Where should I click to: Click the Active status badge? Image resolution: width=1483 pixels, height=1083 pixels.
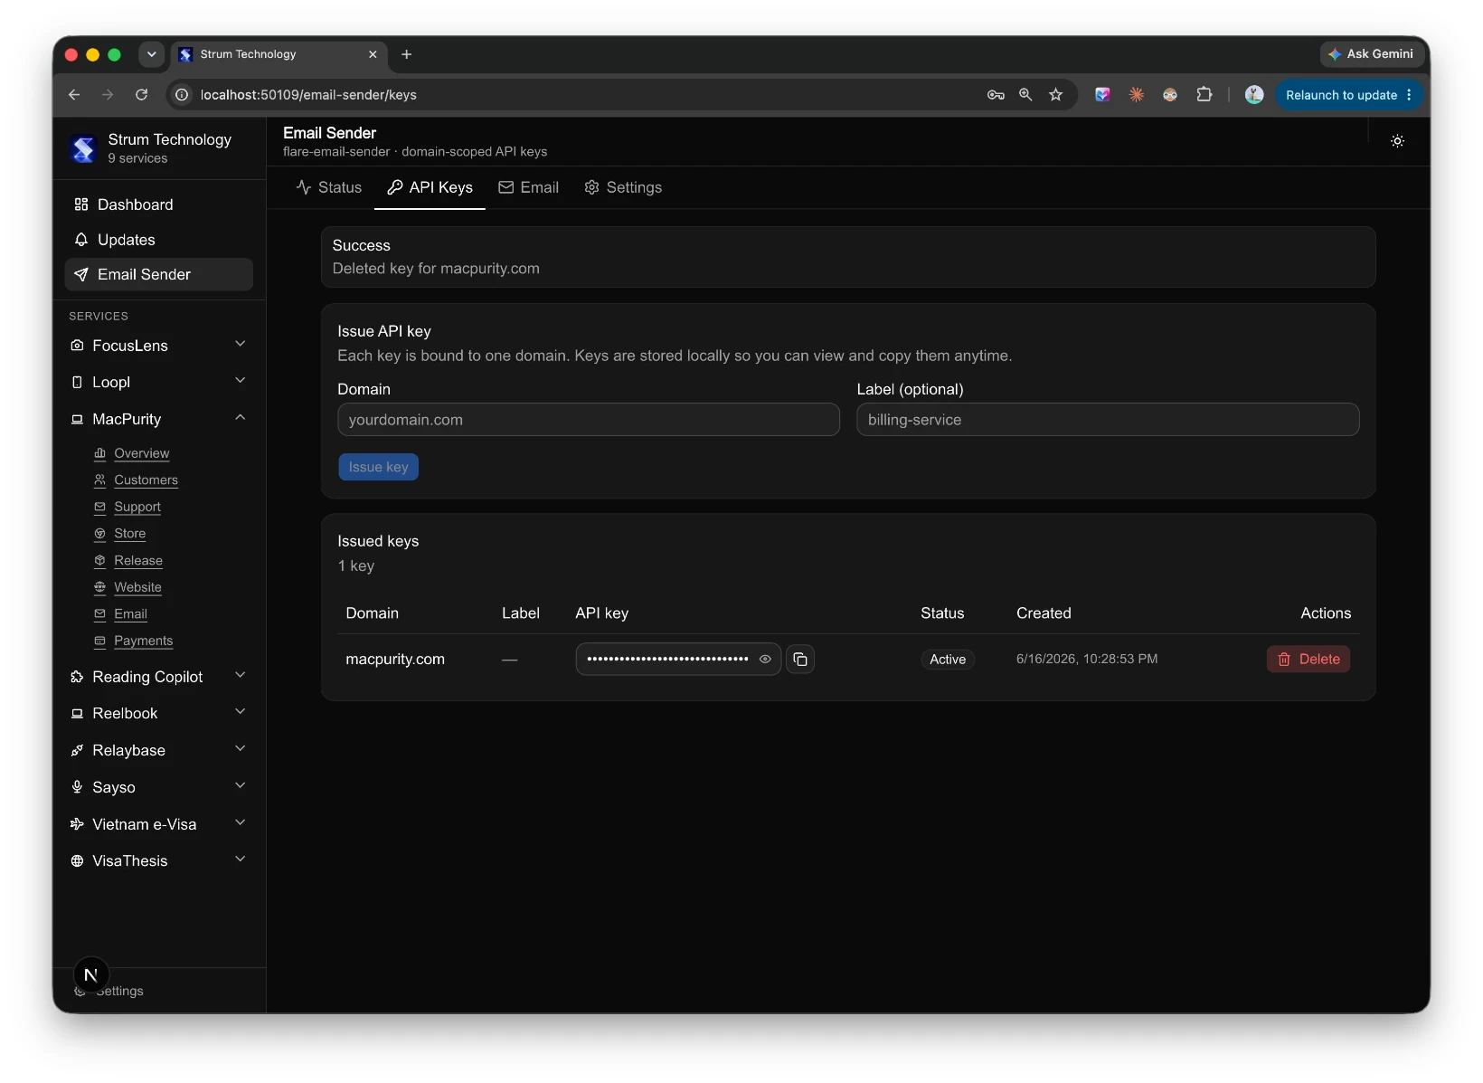(948, 660)
